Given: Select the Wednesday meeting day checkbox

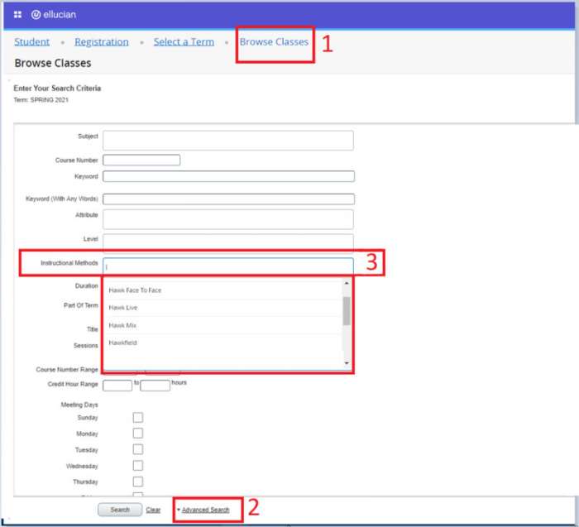Looking at the screenshot, I should coord(138,466).
